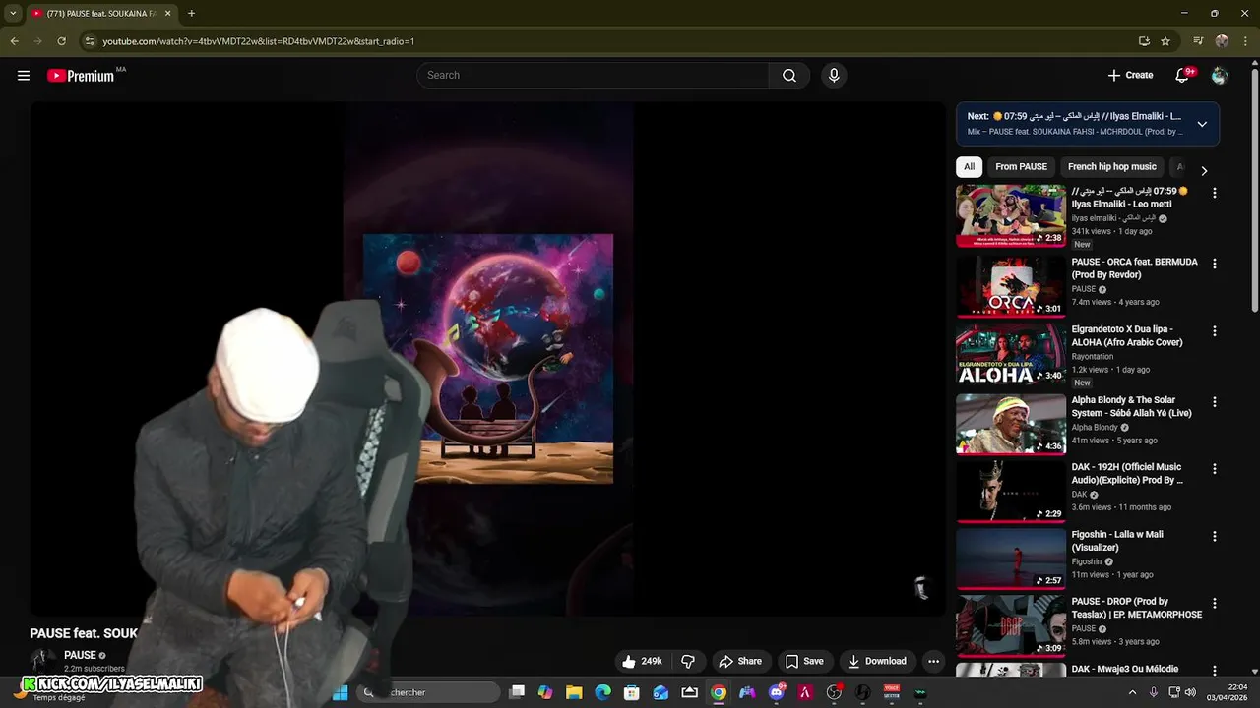Click the YouTube search input field

pos(594,76)
